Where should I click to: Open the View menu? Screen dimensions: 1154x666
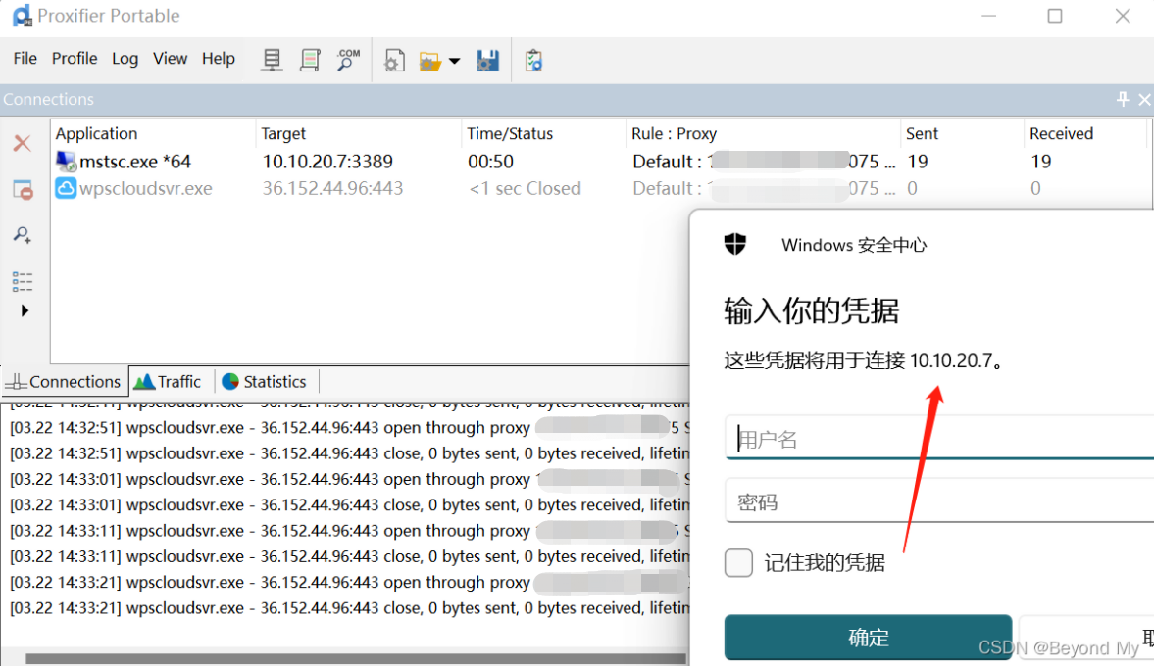tap(170, 59)
